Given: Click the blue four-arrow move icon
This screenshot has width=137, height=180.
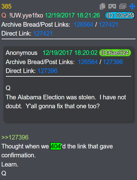Looking at the screenshot, I should (x=132, y=6).
